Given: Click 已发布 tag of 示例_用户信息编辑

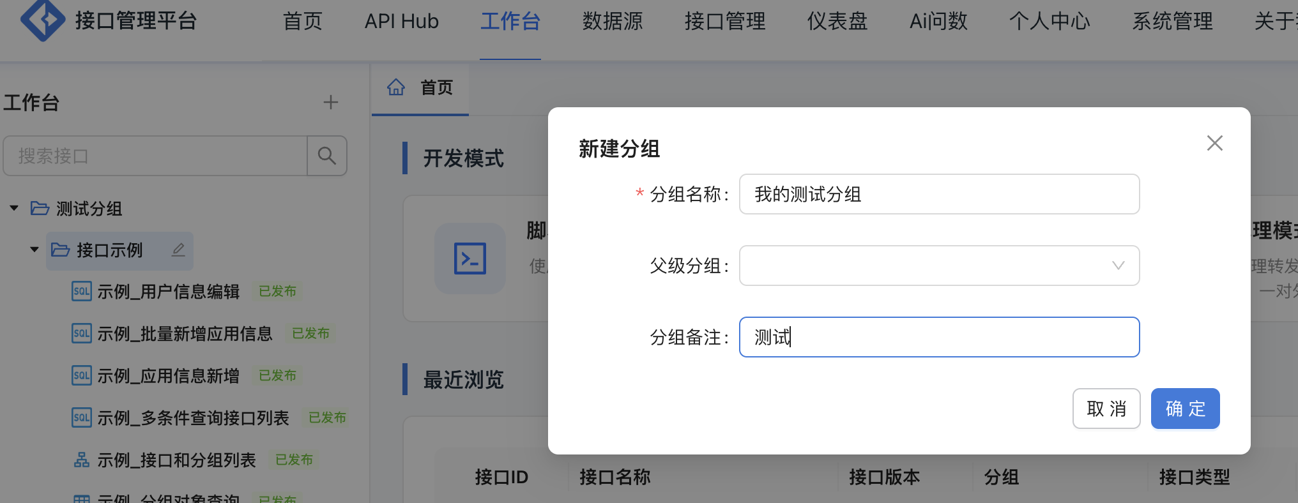Looking at the screenshot, I should coord(277,292).
